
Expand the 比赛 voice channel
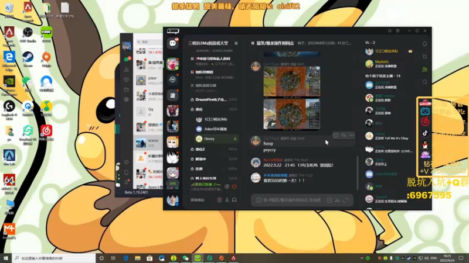pos(214,169)
